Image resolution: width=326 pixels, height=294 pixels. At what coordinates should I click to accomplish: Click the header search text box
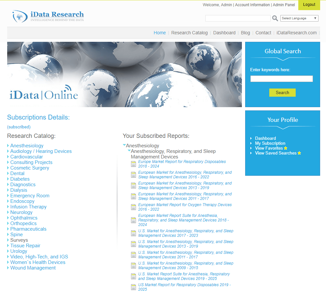238,18
